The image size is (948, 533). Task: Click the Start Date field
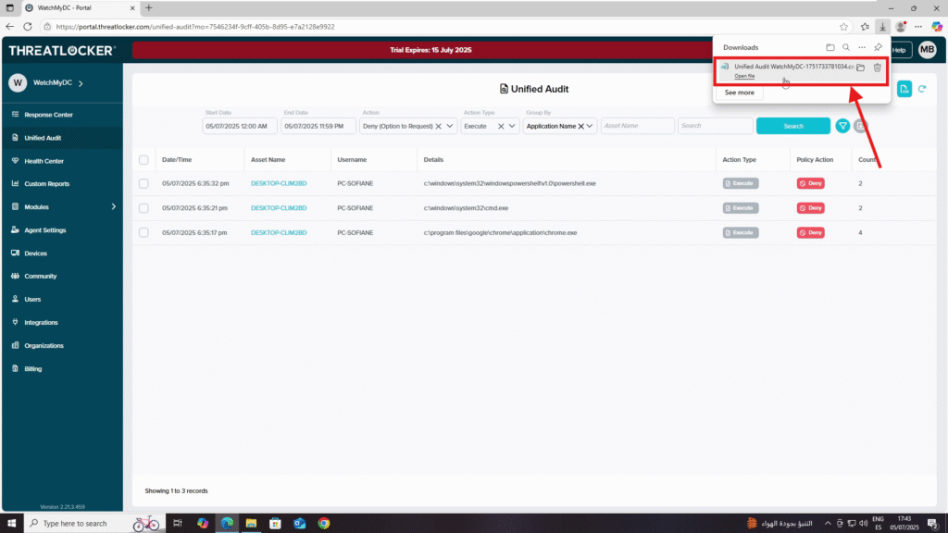(x=240, y=126)
